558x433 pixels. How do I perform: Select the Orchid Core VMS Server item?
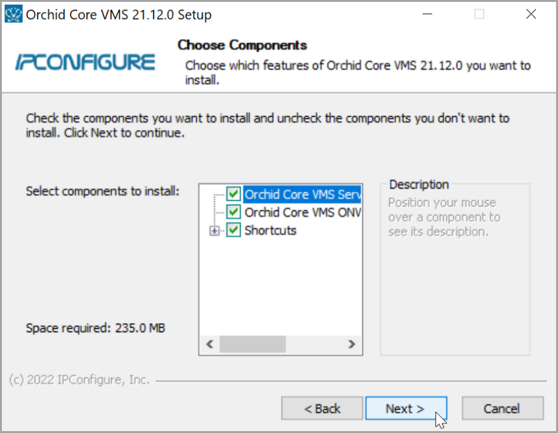point(302,194)
